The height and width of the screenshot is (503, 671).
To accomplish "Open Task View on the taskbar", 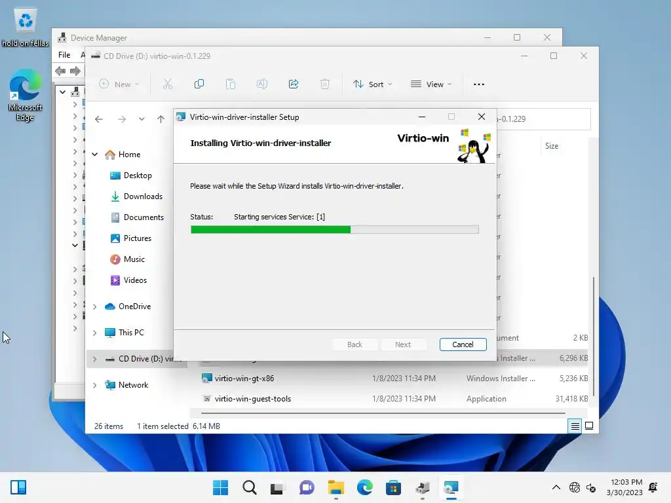I will click(277, 487).
